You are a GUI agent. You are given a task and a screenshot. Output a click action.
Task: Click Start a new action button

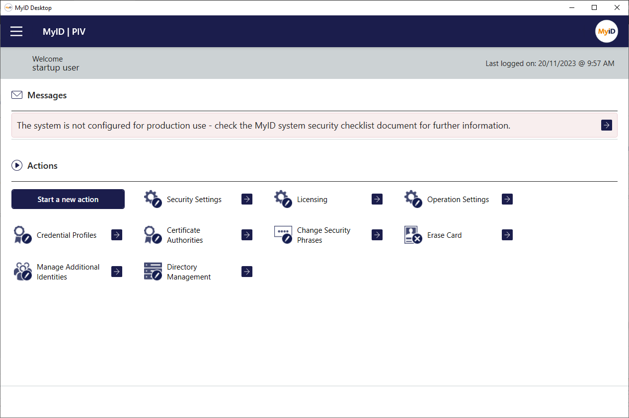point(68,199)
